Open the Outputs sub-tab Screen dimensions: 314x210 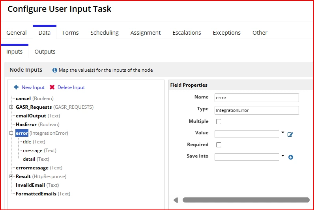(x=45, y=52)
